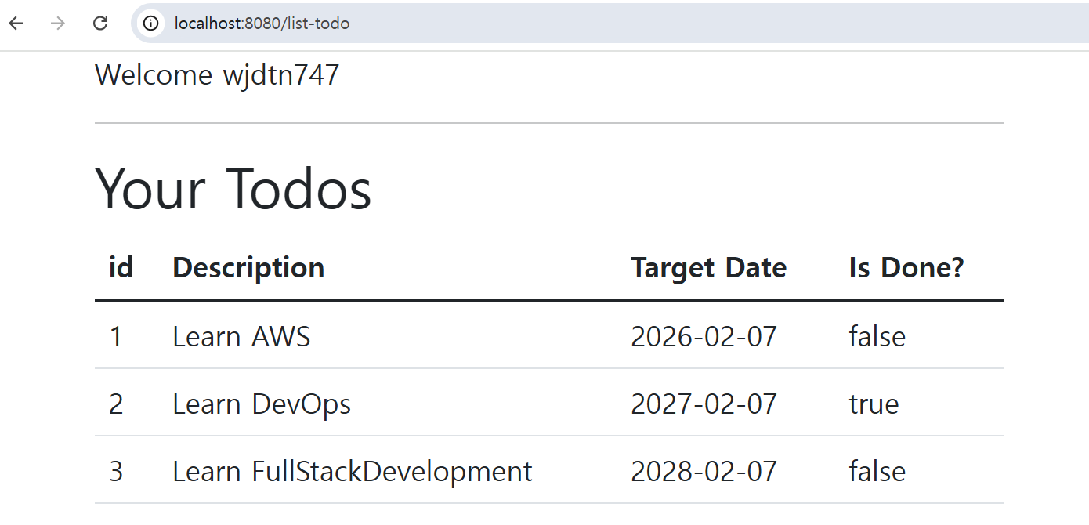
Task: Click the 2028-02-07 target date
Action: point(704,472)
